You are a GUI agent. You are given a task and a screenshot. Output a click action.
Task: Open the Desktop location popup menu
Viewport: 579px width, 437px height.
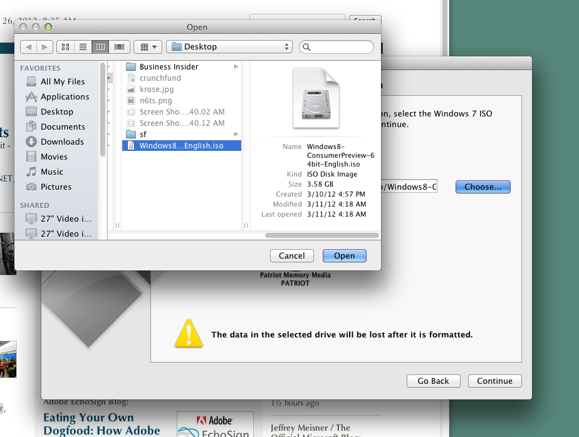tap(229, 47)
